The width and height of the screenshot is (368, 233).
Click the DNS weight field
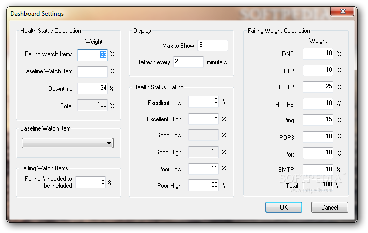point(318,54)
